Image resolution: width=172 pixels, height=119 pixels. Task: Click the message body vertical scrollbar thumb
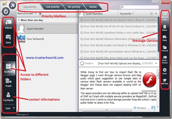(x=158, y=76)
